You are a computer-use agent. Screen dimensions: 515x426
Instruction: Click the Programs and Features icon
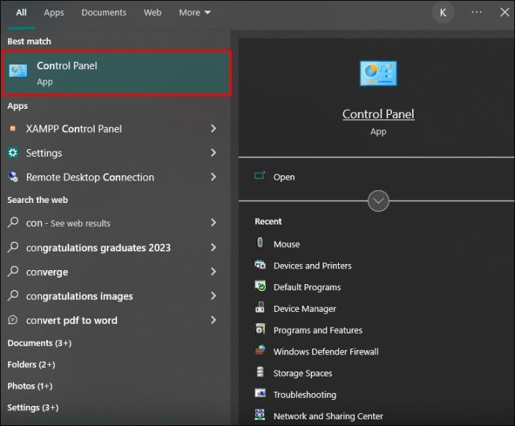coord(260,329)
